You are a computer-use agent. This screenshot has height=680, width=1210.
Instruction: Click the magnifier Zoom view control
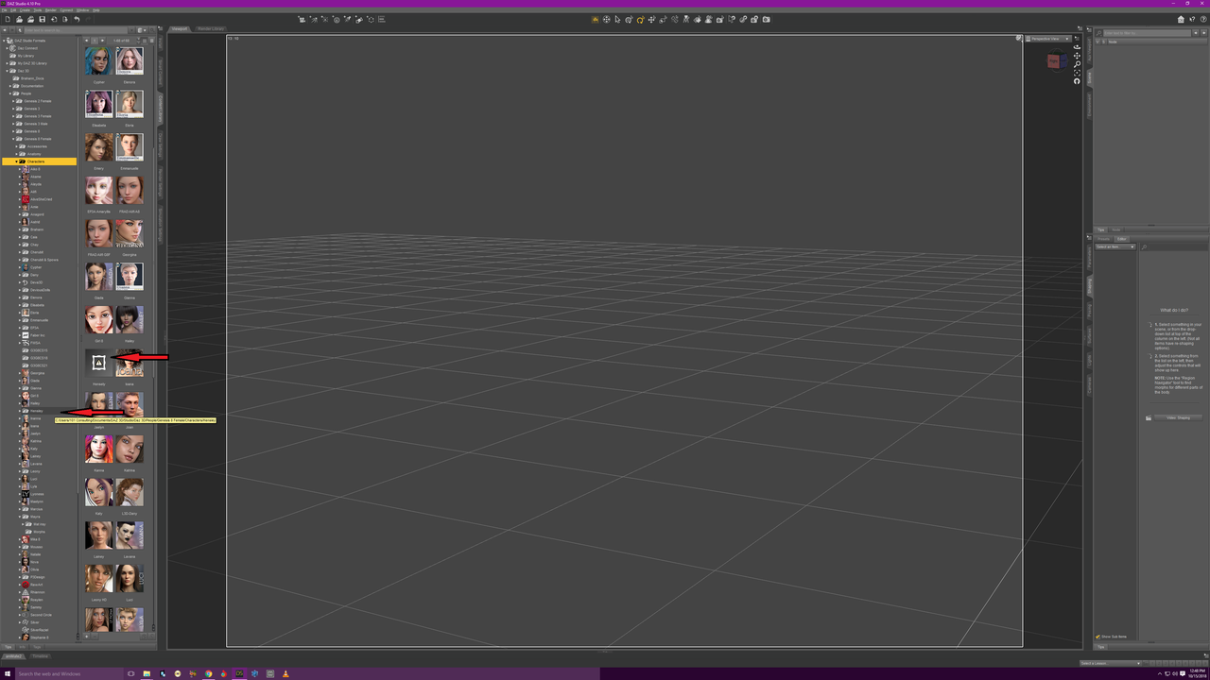[1077, 64]
